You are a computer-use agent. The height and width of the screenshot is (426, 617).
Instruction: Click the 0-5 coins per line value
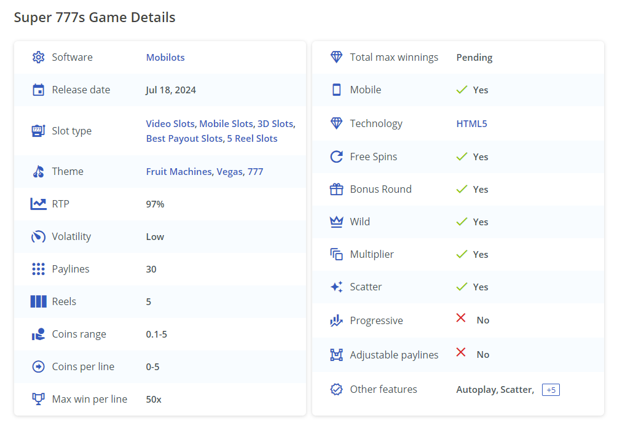click(152, 367)
